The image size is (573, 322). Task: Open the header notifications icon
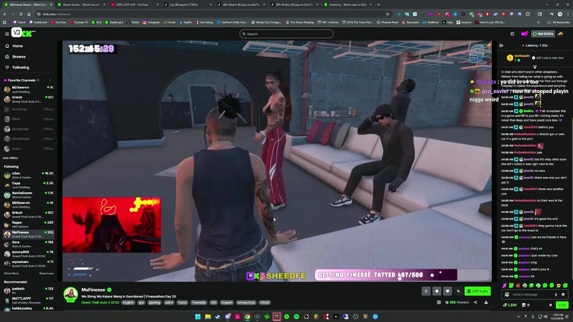point(512,34)
